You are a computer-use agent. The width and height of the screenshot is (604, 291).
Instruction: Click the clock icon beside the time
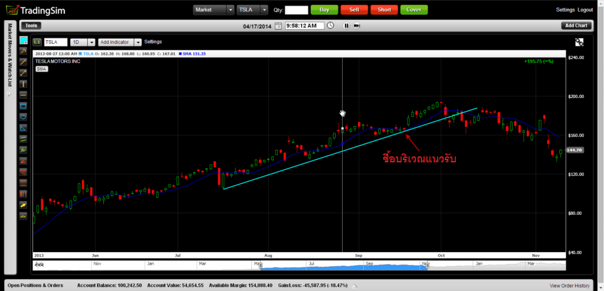[x=330, y=25]
